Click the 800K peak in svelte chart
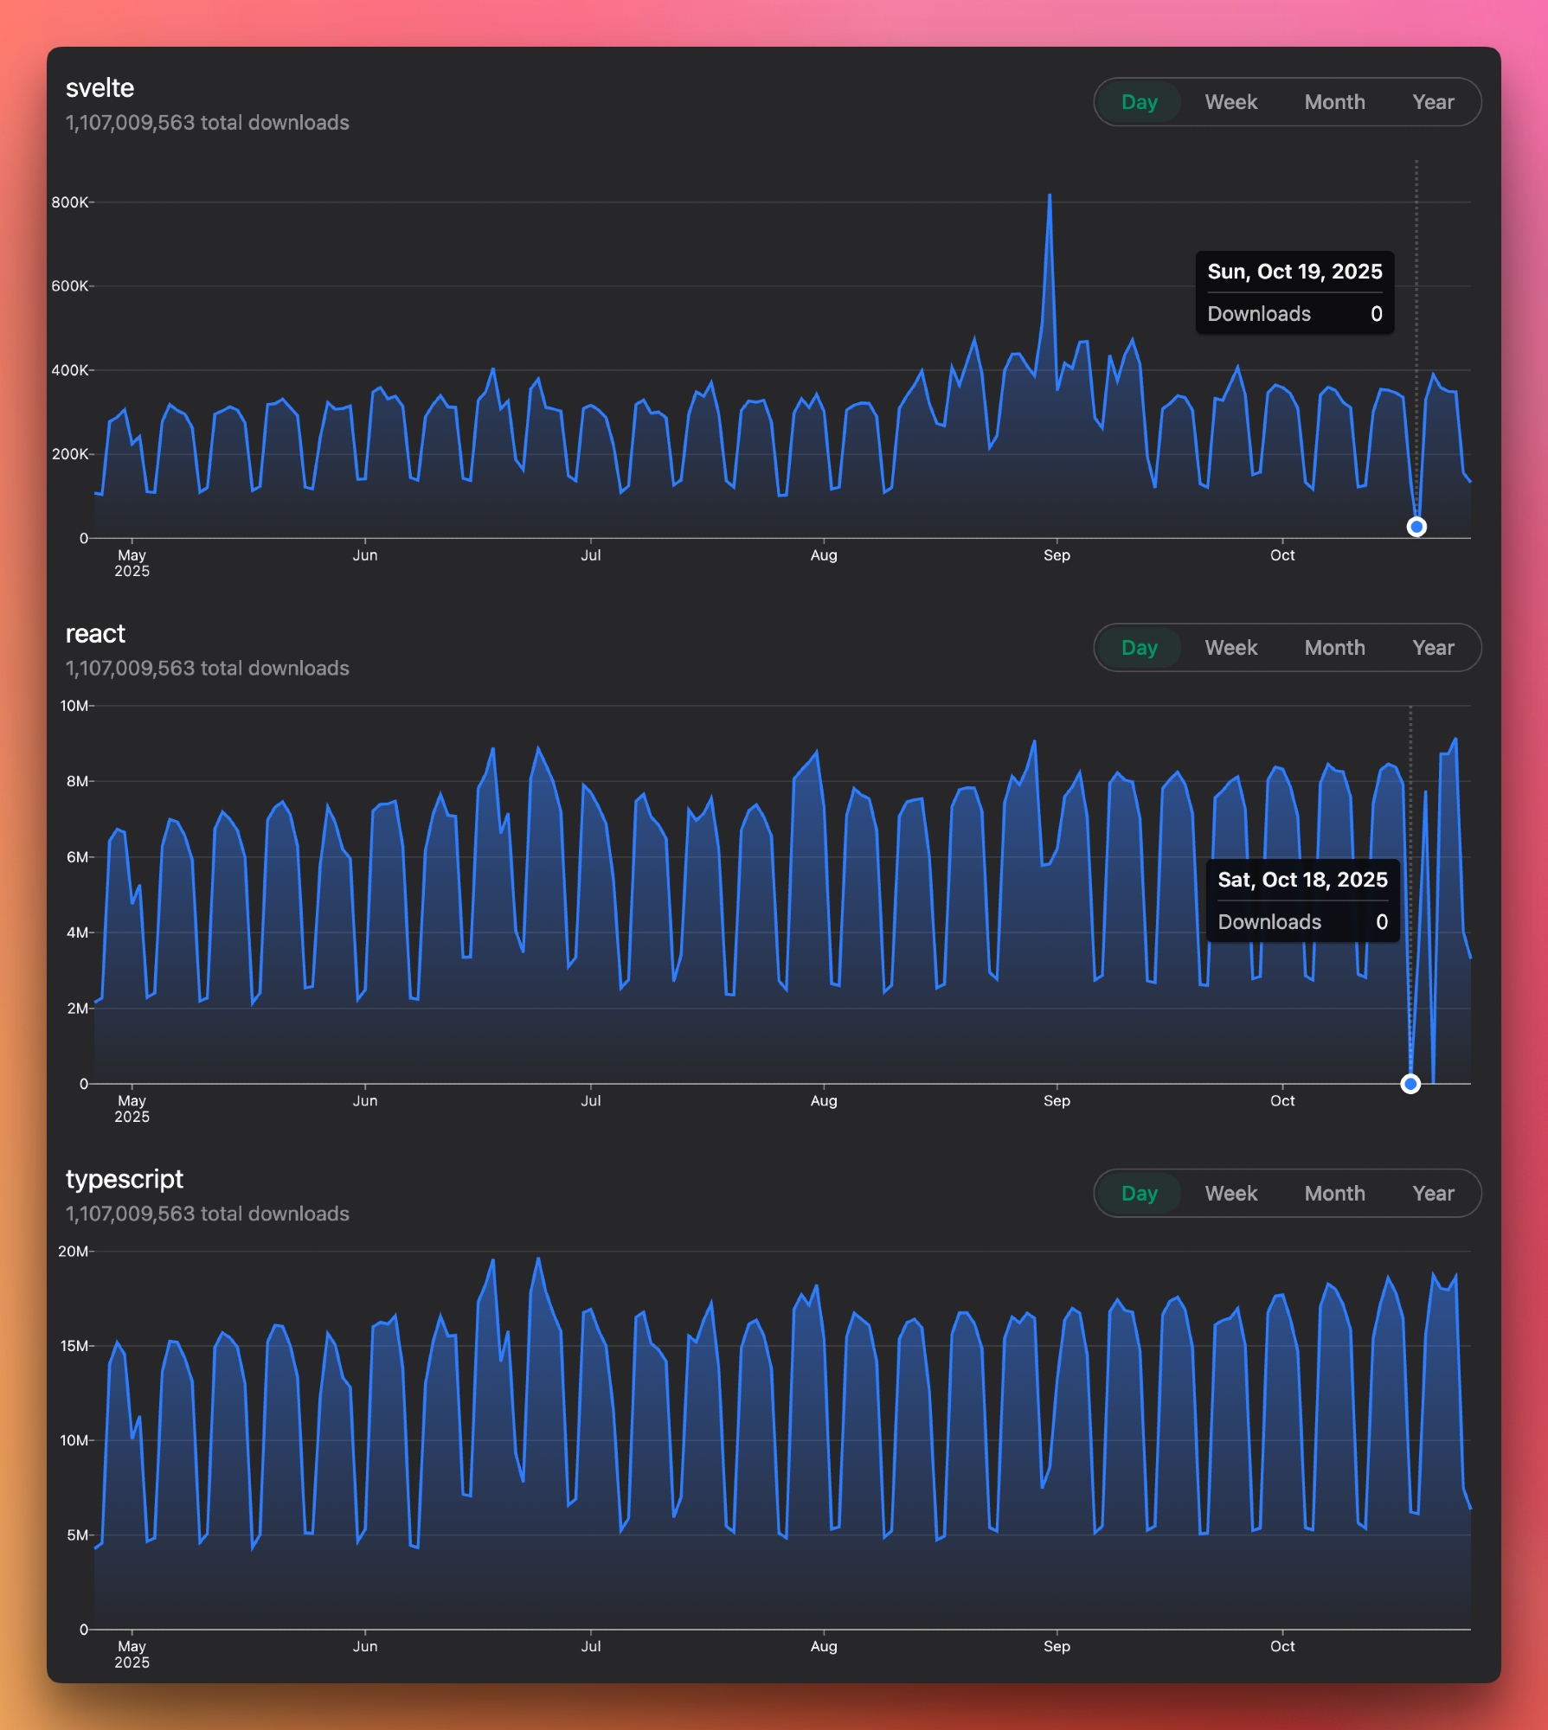 [x=1050, y=196]
